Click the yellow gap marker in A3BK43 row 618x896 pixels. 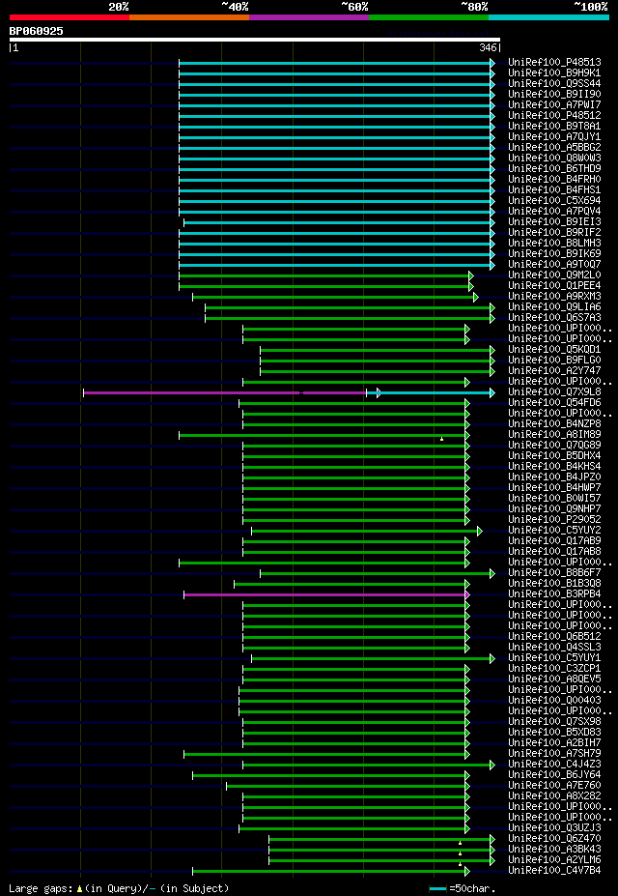click(x=460, y=853)
